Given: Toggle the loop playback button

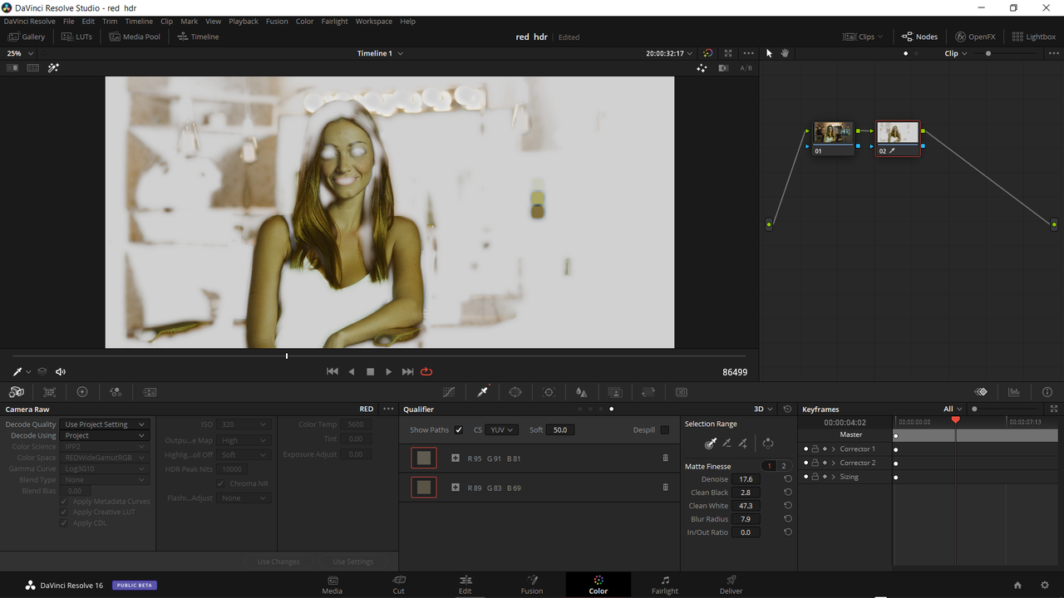Looking at the screenshot, I should [x=426, y=372].
